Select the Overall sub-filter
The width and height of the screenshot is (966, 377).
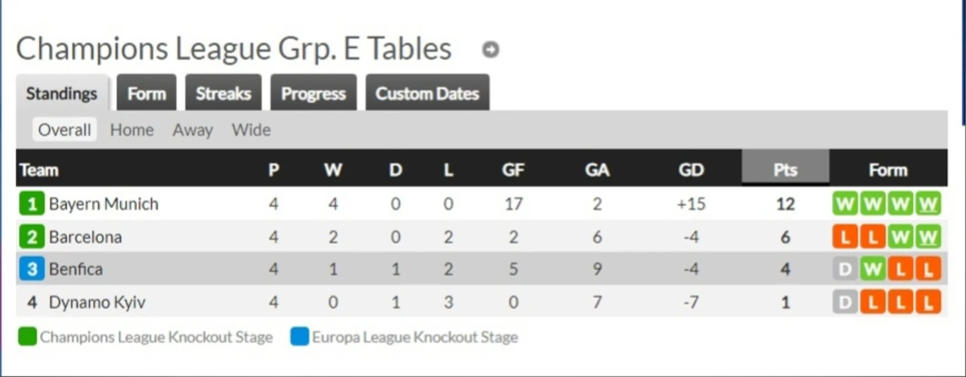point(64,129)
